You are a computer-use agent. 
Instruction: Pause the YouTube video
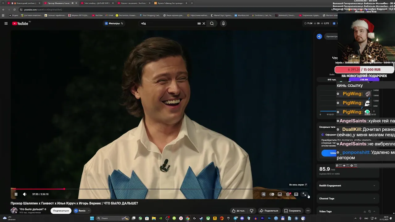pos(16,194)
